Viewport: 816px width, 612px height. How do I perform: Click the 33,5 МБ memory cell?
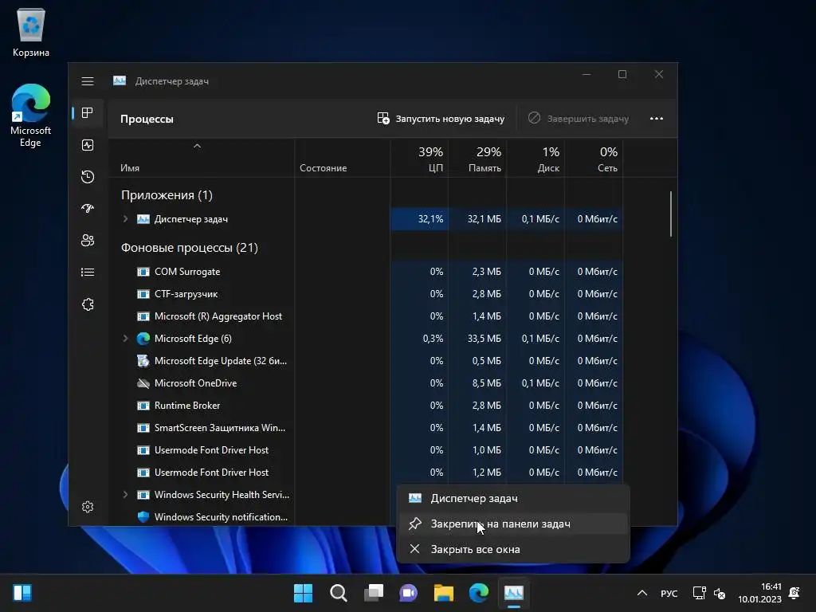tap(477, 339)
